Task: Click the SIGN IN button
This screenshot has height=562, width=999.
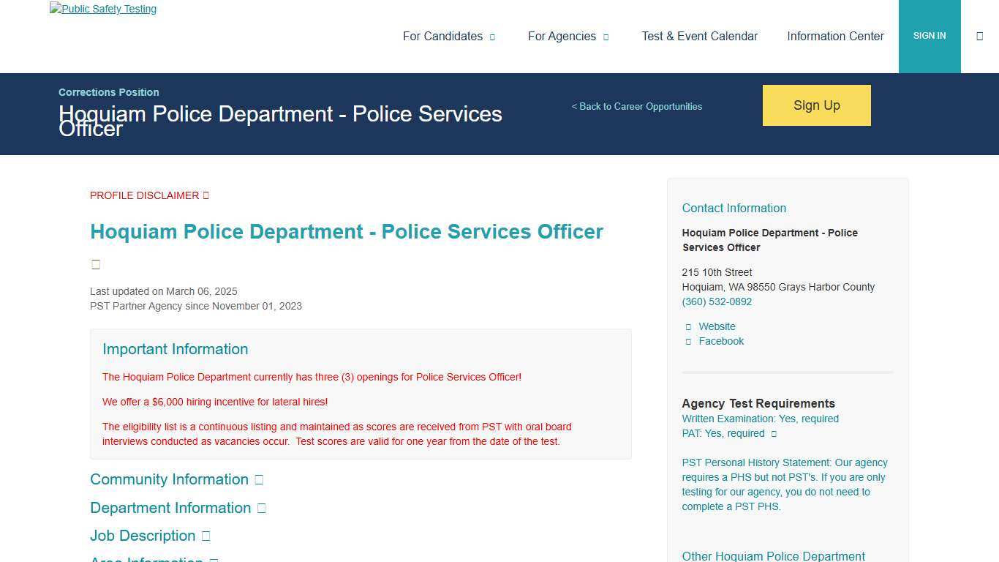Action: pos(930,35)
